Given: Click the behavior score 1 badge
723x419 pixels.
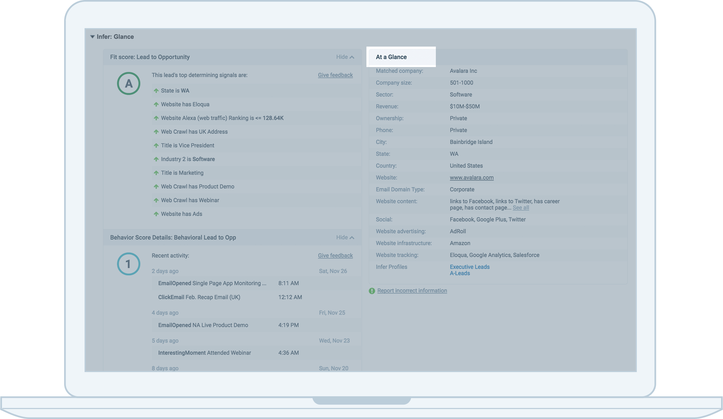Looking at the screenshot, I should point(129,264).
